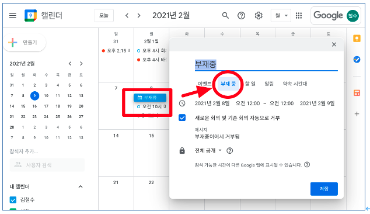Open Google Tasks side panel icon
370x214 pixels.
(x=357, y=60)
